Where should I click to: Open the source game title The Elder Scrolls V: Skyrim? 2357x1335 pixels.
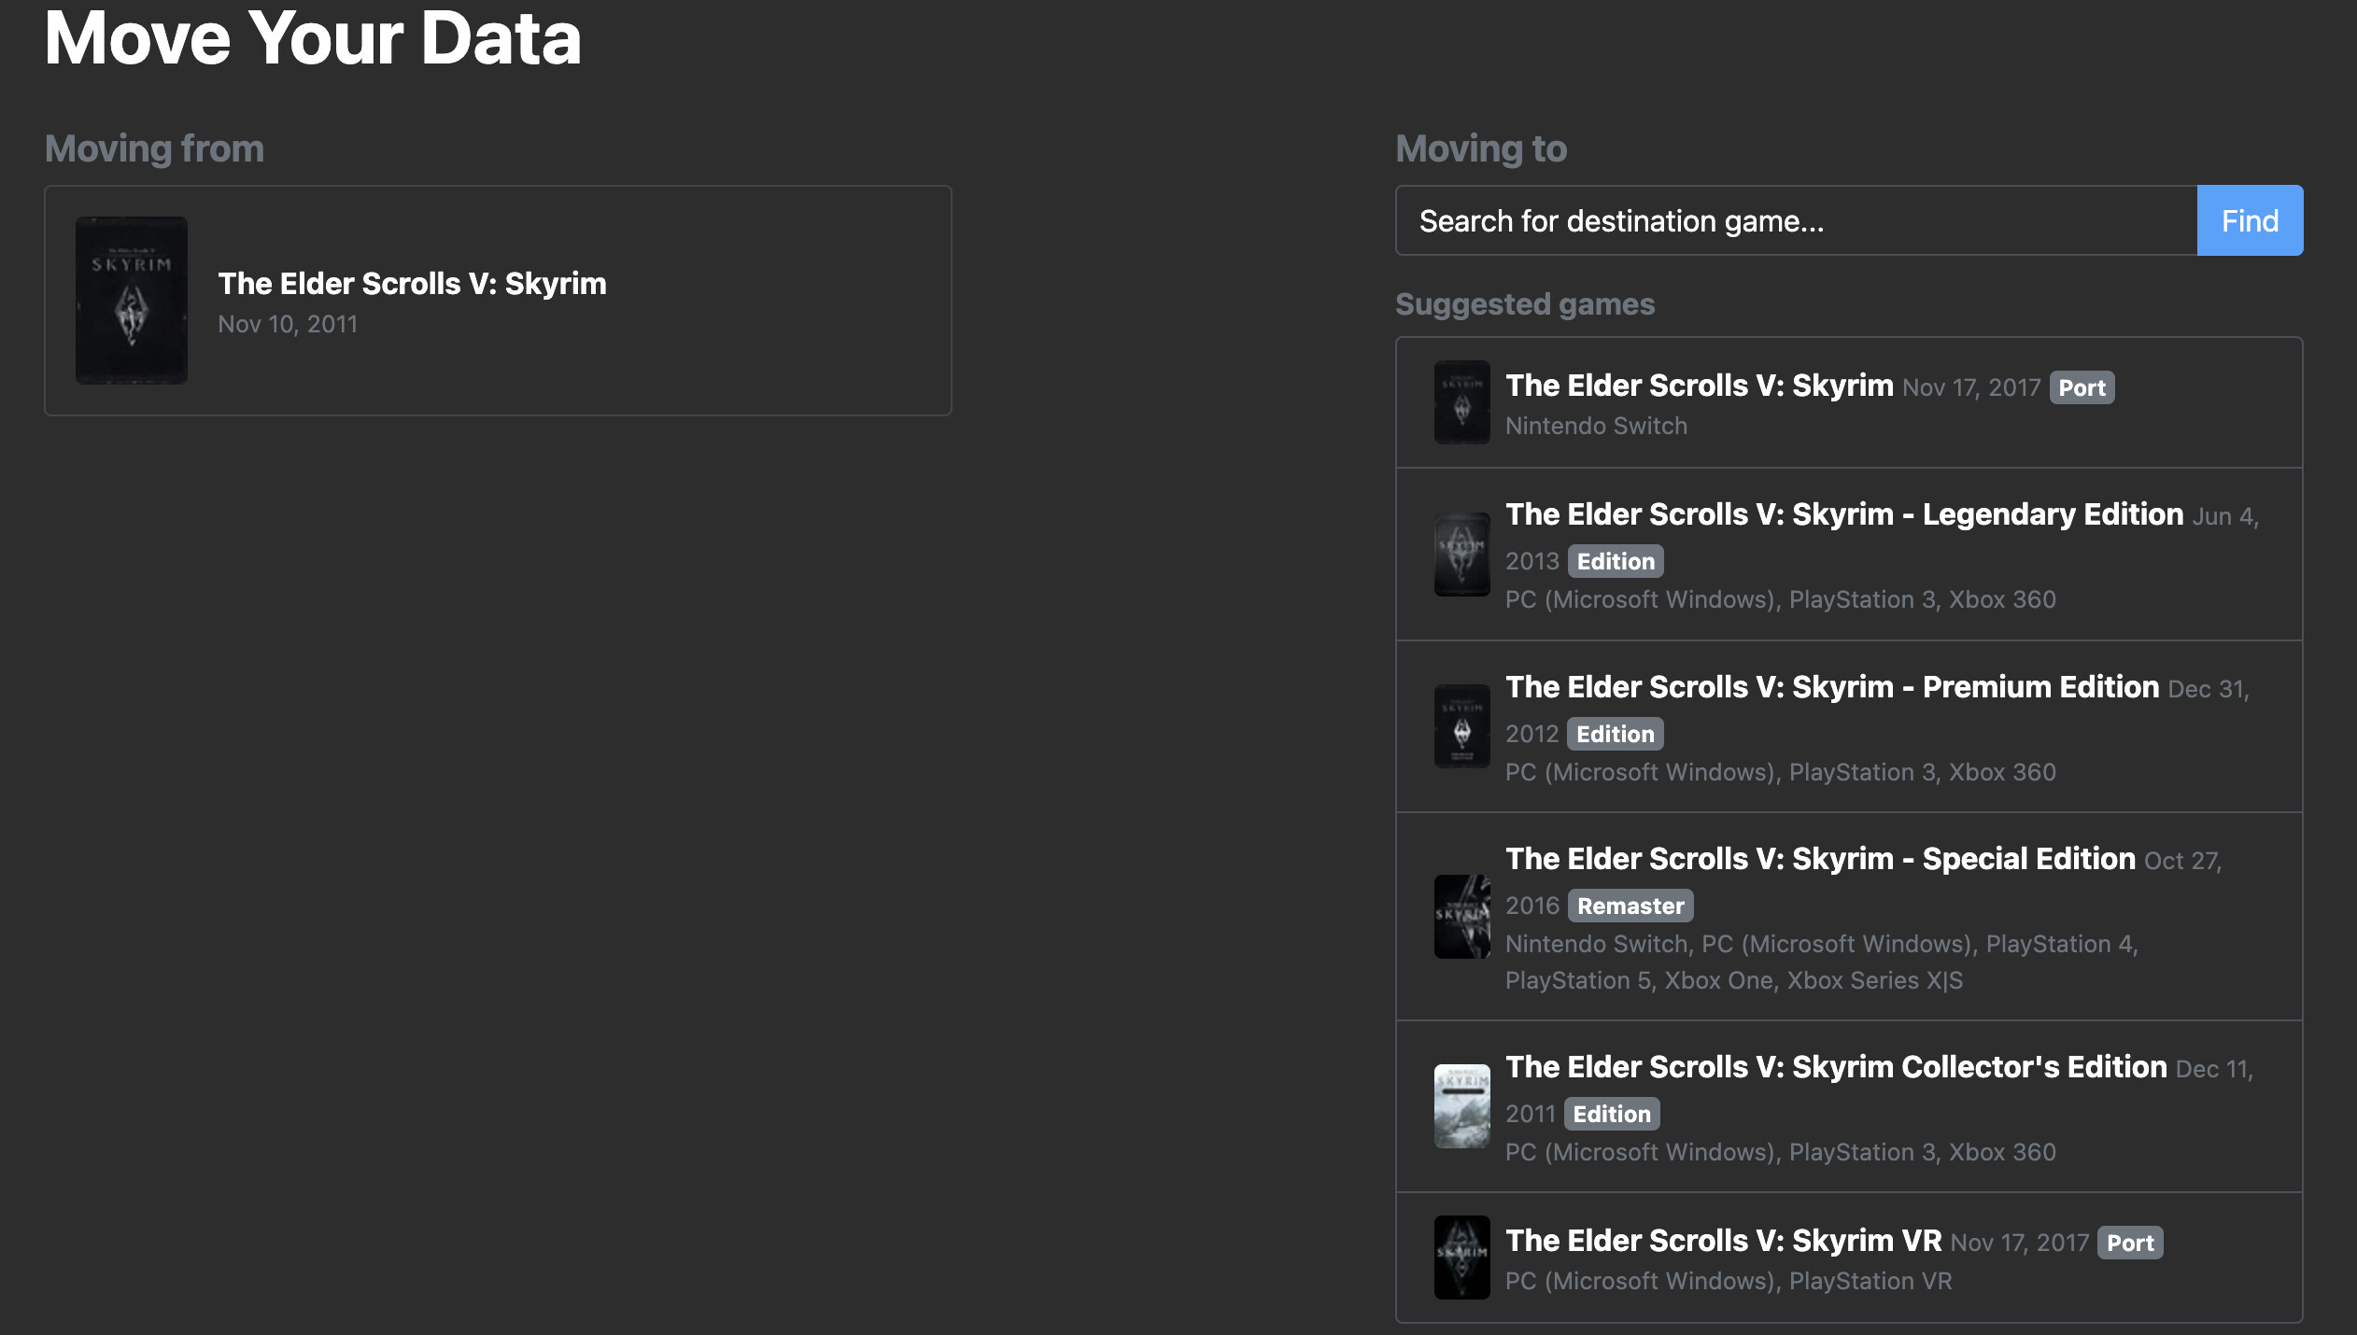coord(412,284)
